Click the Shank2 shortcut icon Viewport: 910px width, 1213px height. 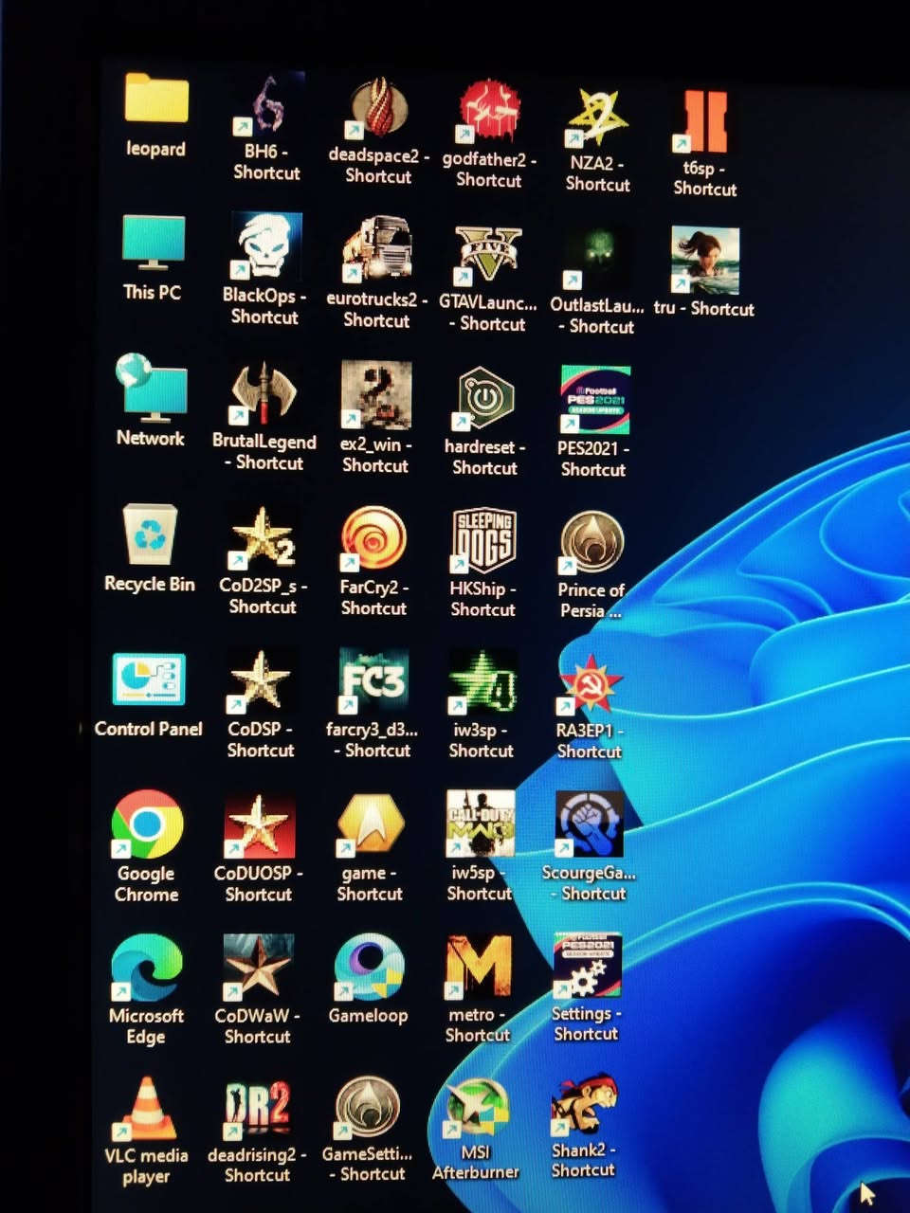(x=585, y=1105)
